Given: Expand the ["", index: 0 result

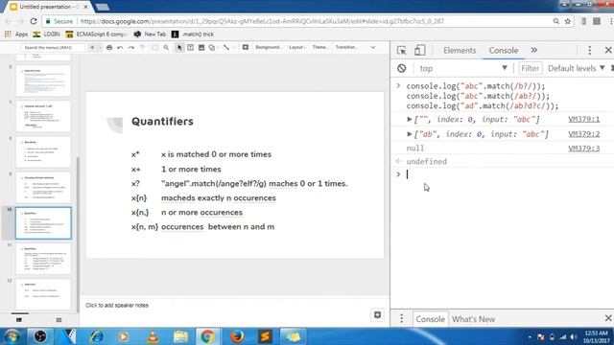Looking at the screenshot, I should point(410,119).
